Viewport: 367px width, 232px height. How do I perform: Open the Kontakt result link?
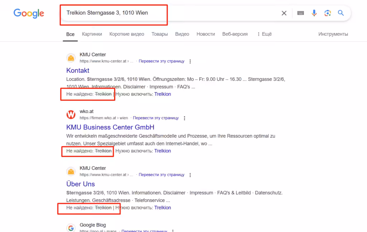click(78, 71)
